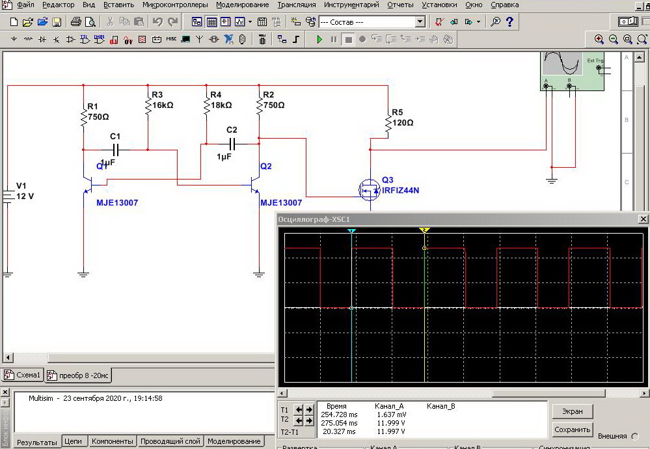Viewport: 650px width, 449px height.
Task: Expand the forward annotate dropdown arrow
Action: coord(479,22)
